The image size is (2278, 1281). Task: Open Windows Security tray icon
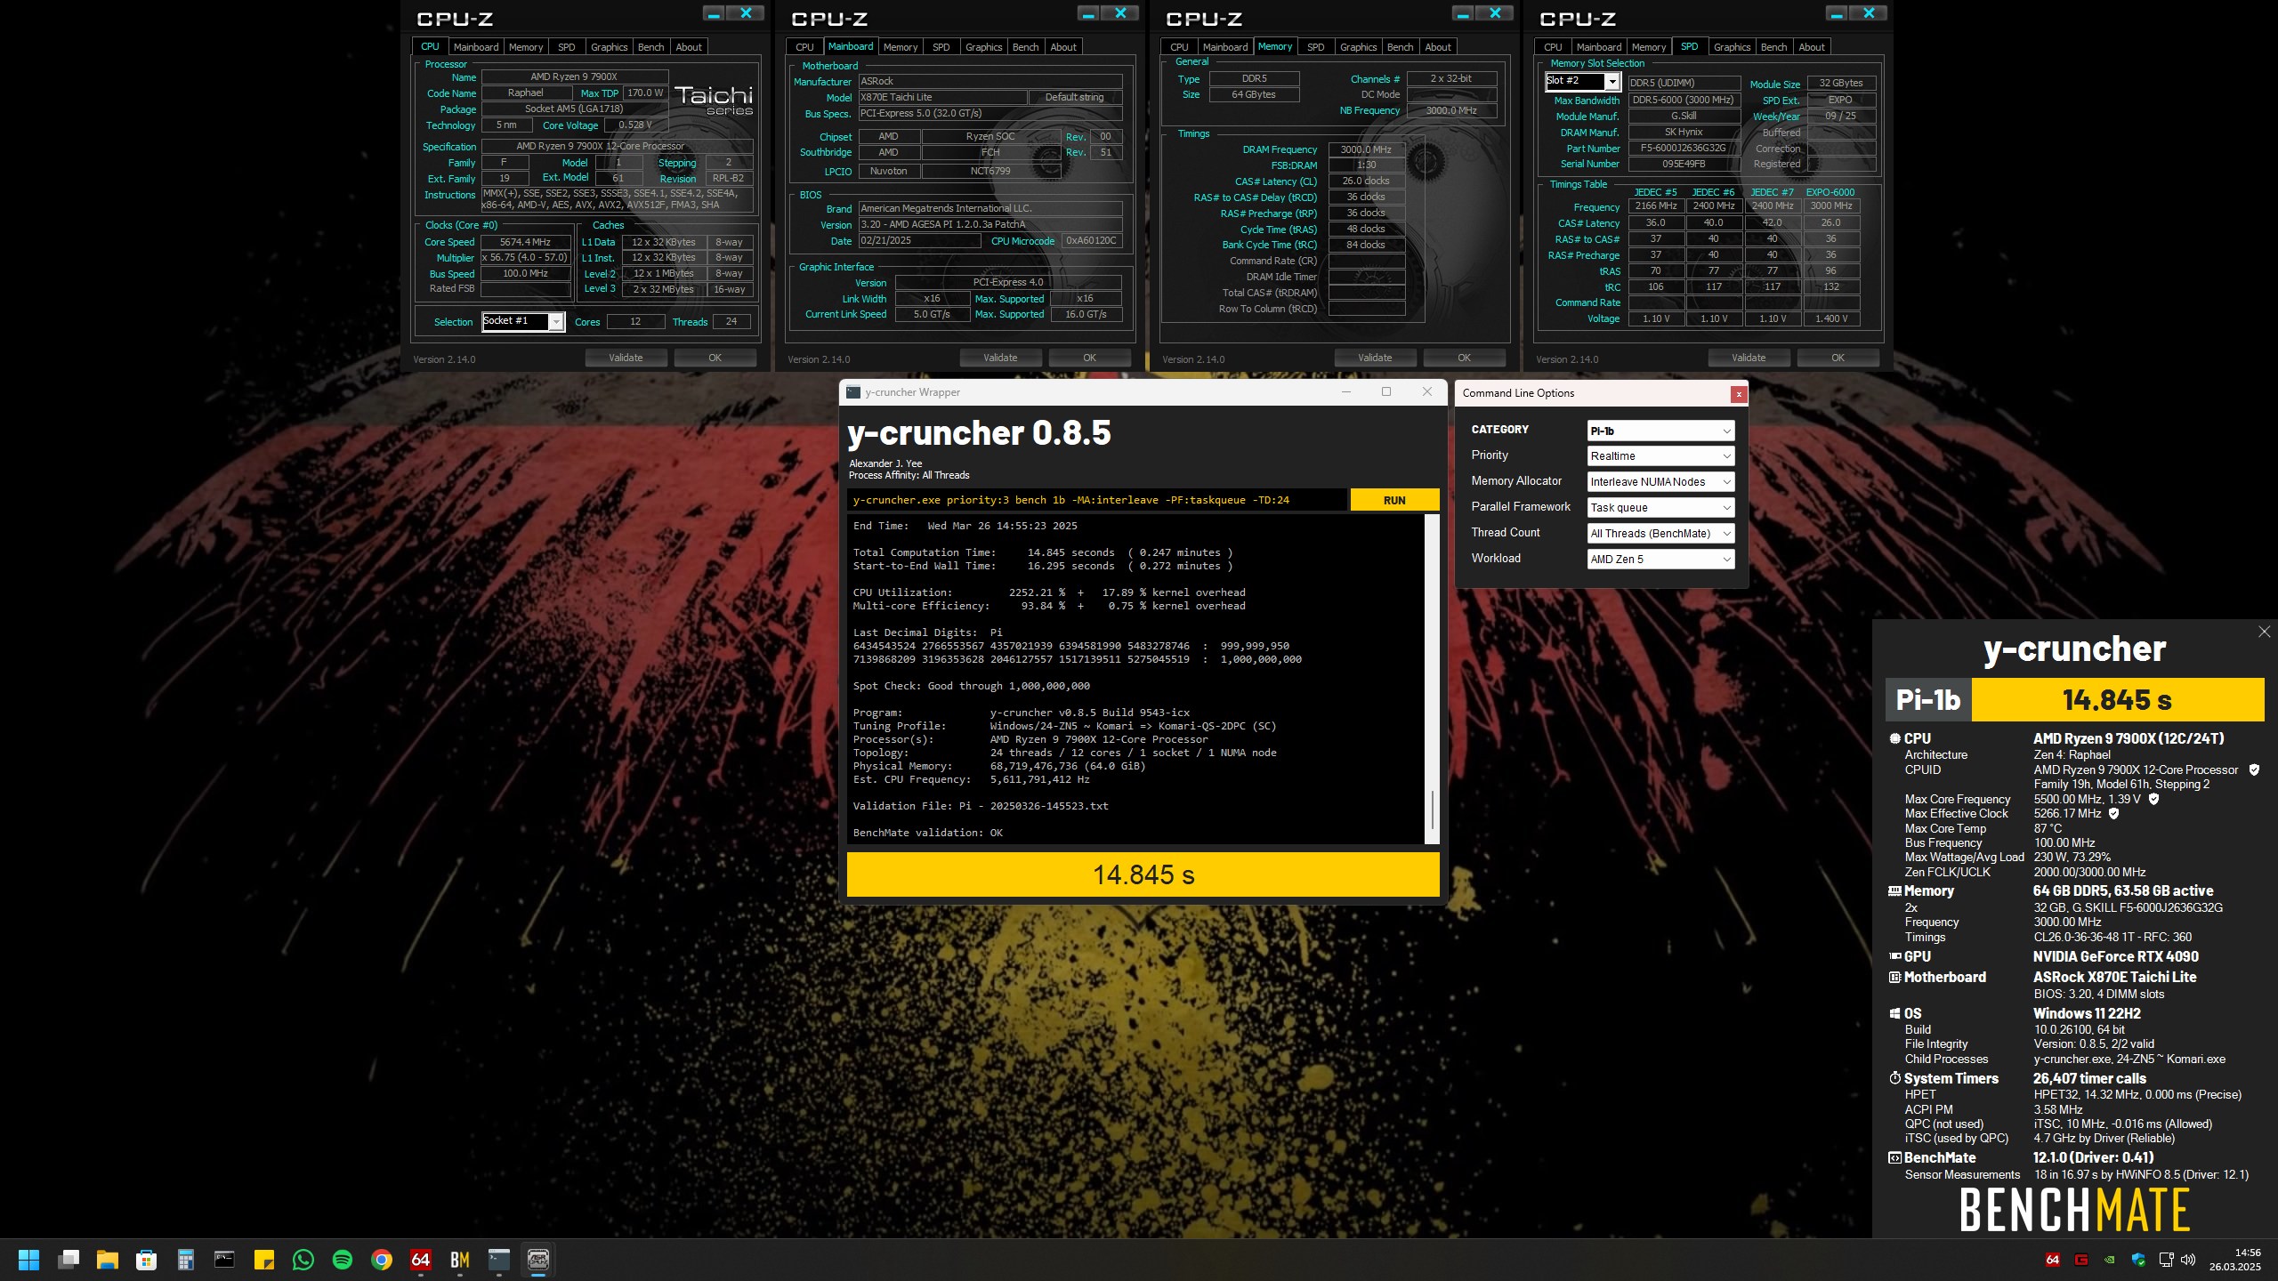(2138, 1260)
